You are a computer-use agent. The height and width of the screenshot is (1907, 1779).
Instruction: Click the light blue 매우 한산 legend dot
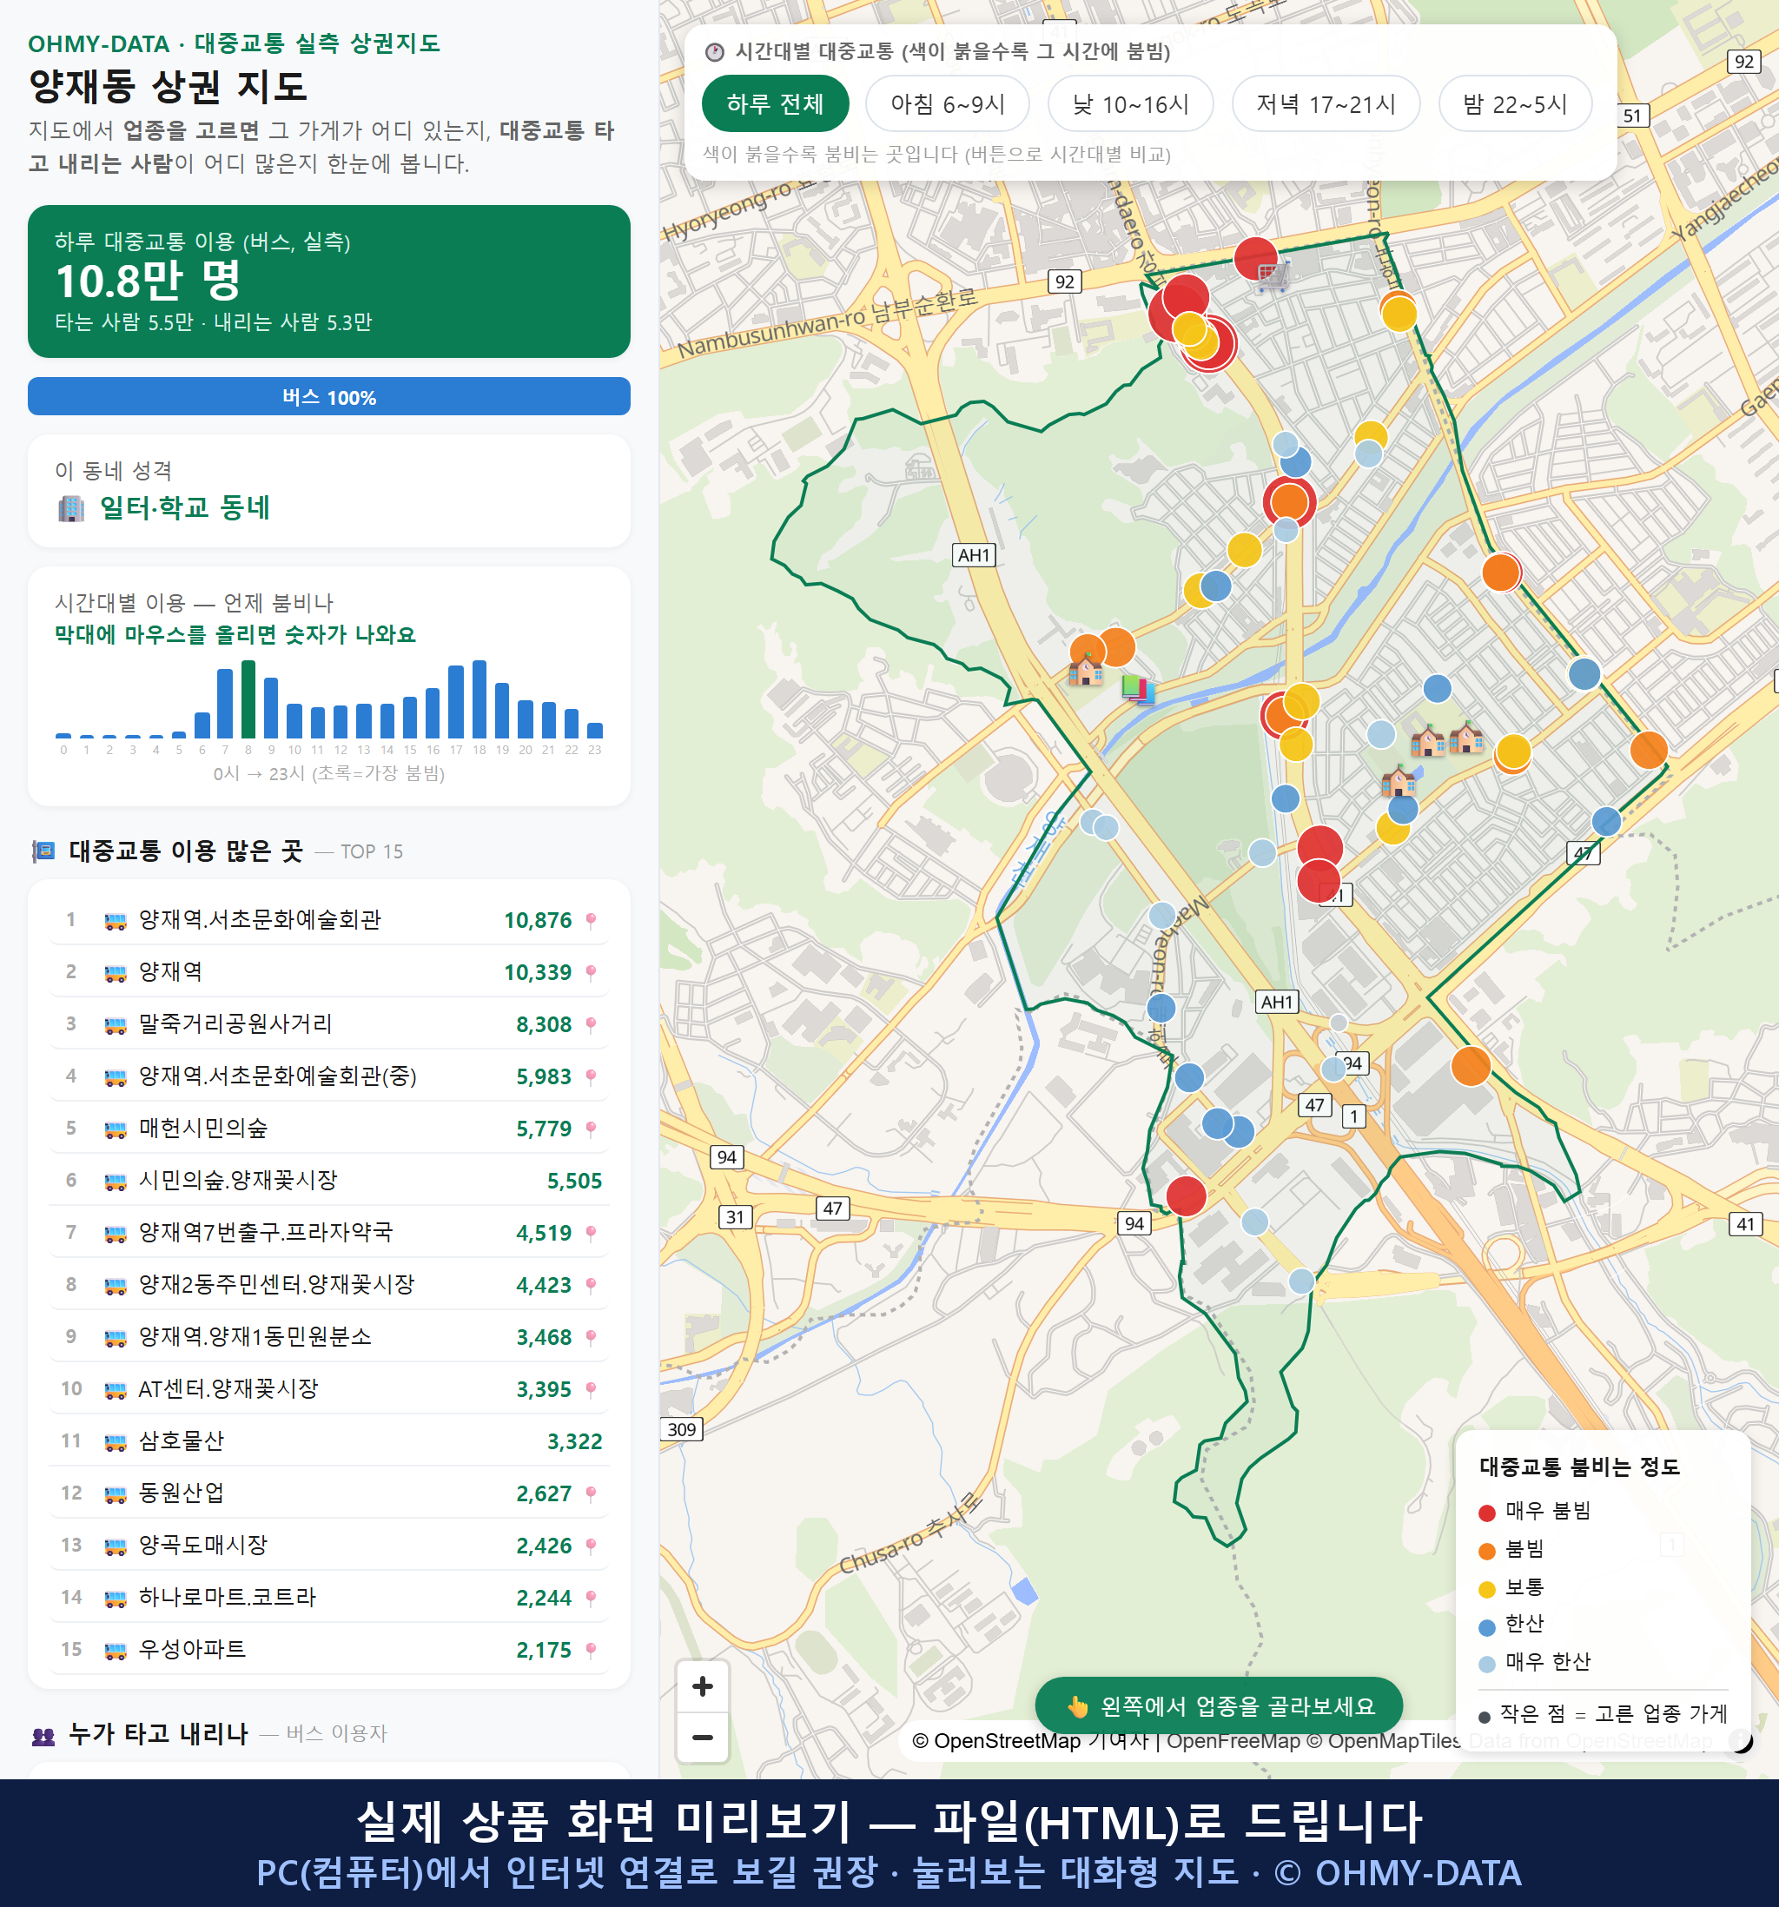click(x=1486, y=1665)
